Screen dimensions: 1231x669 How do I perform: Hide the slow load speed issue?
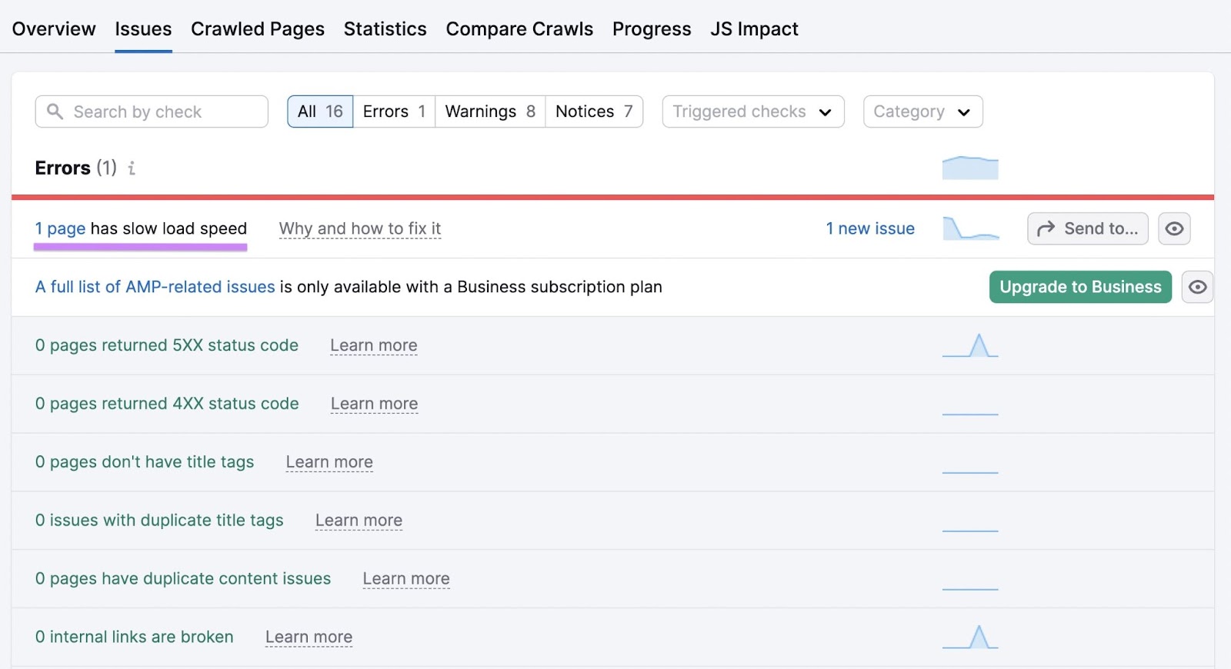point(1174,228)
